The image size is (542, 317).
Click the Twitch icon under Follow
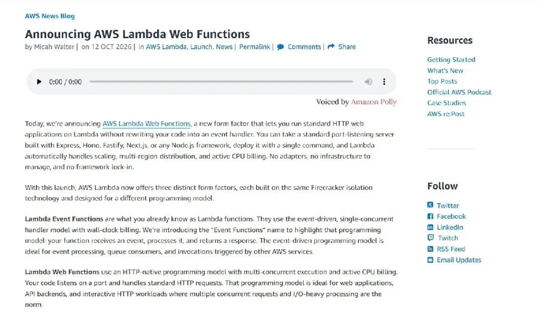tap(431, 238)
